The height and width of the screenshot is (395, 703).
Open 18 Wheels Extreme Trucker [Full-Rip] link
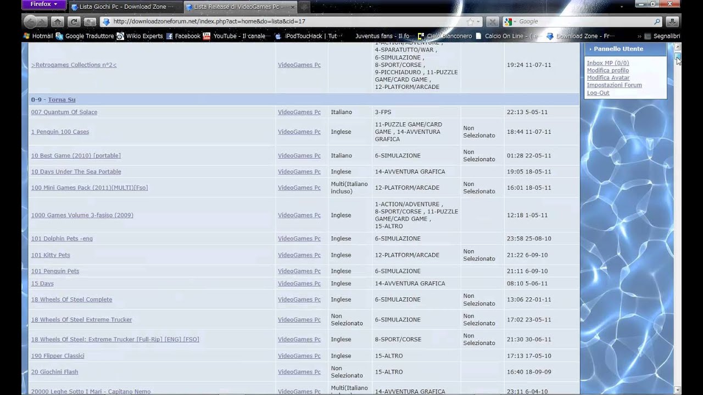point(115,340)
